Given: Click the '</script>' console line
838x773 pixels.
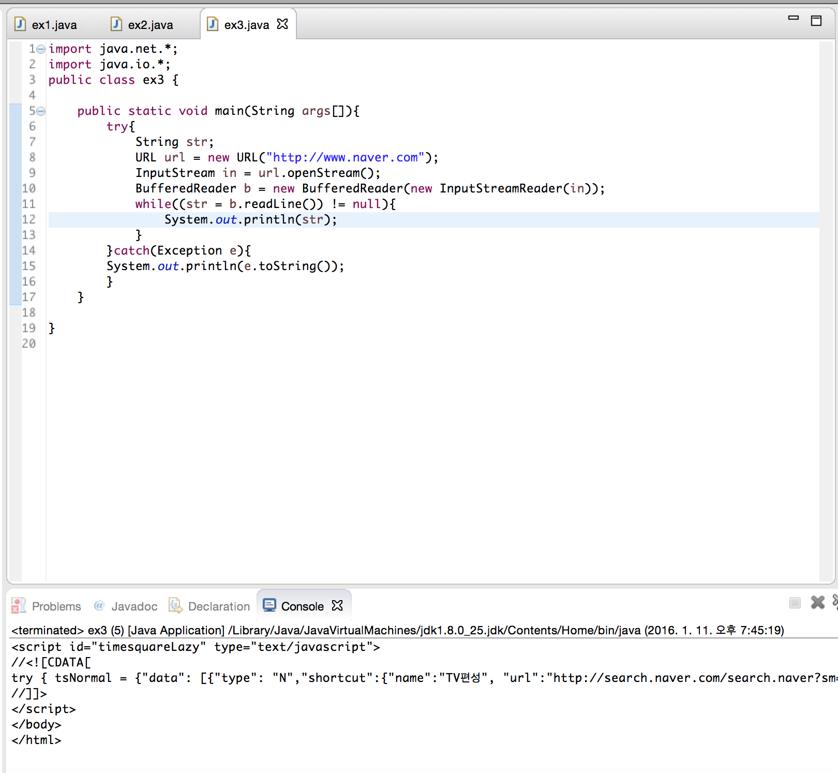Looking at the screenshot, I should [x=43, y=709].
